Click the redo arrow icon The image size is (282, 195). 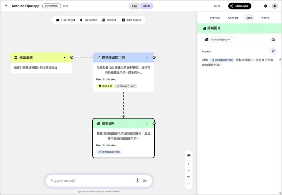tap(189, 184)
